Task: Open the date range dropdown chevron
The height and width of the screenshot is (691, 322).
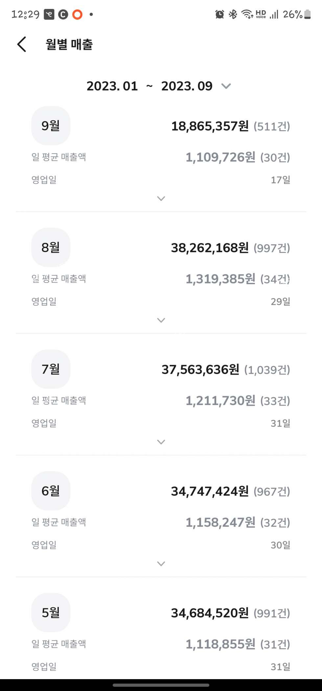Action: pos(226,86)
